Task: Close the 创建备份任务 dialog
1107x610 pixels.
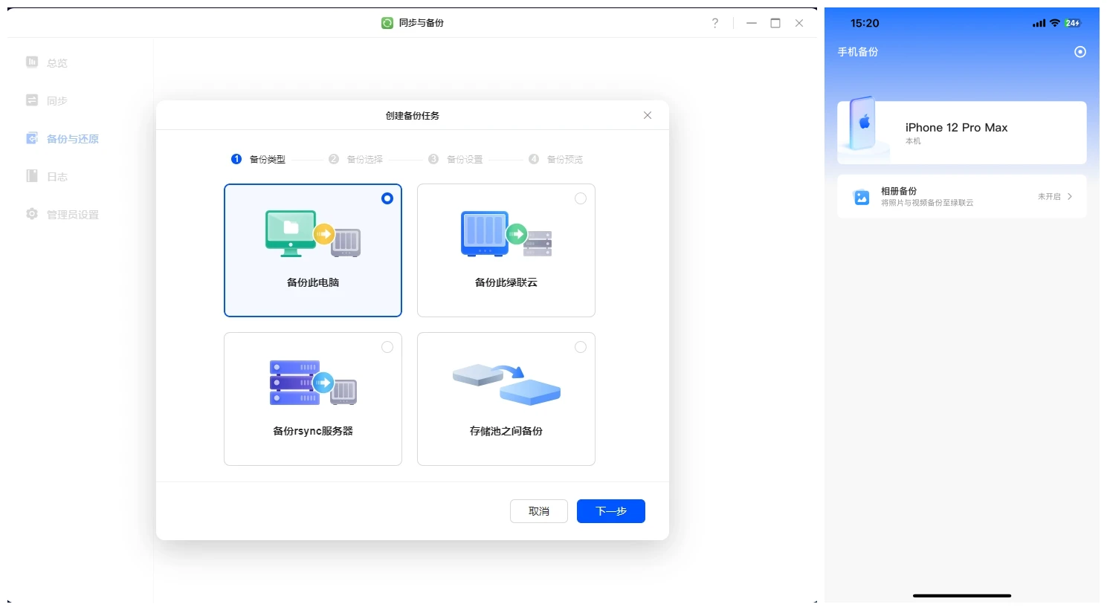Action: coord(648,115)
